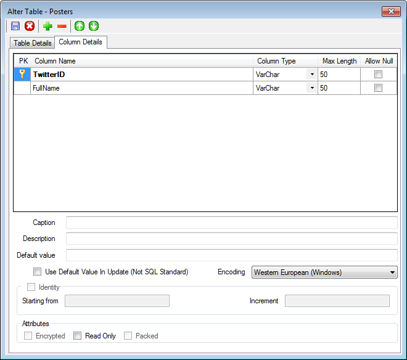This screenshot has height=360, width=407.
Task: Select the TwitterID column name cell
Action: pos(142,74)
